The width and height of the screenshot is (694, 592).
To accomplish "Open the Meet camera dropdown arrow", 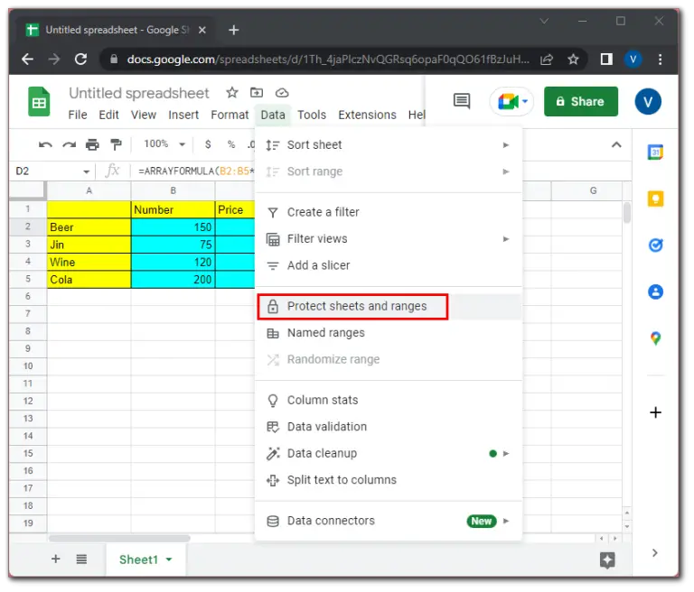I will (x=525, y=101).
